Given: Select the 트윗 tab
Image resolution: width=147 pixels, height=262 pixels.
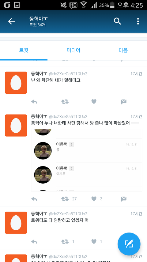Looking at the screenshot, I should 24,50.
